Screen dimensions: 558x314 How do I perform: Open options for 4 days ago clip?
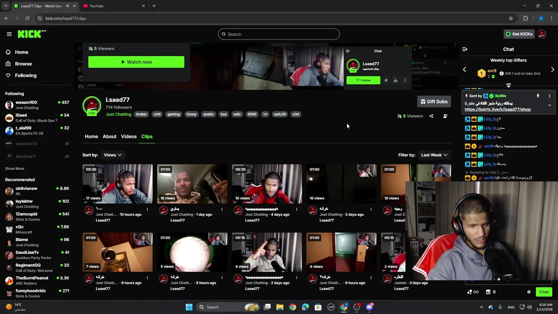(296, 209)
